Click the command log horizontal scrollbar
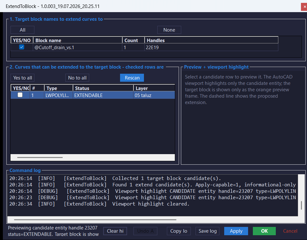 (x=95, y=220)
